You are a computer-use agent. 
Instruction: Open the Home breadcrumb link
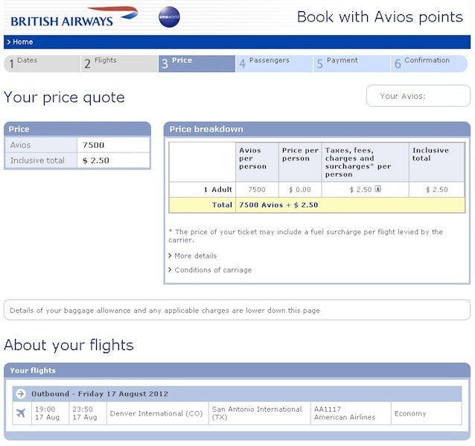click(22, 42)
